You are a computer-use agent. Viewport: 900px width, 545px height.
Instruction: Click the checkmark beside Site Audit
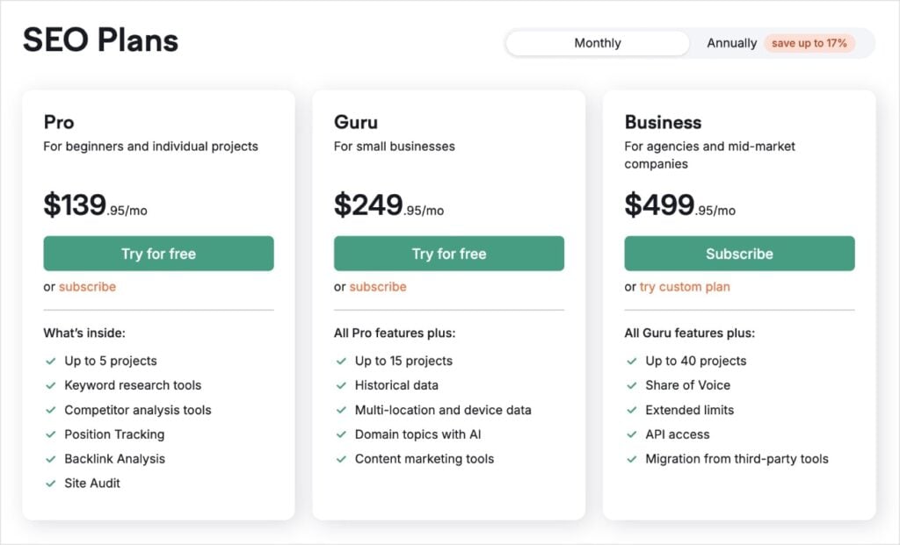[50, 484]
